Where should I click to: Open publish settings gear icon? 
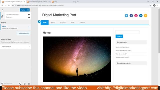tap(28, 10)
